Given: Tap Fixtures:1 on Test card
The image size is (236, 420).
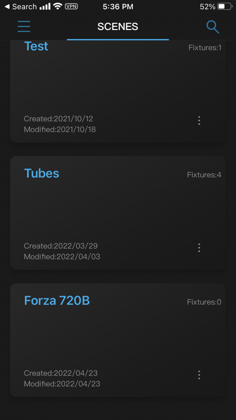Looking at the screenshot, I should pos(205,48).
